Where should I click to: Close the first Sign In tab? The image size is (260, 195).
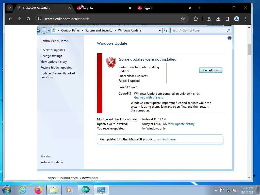point(130,8)
